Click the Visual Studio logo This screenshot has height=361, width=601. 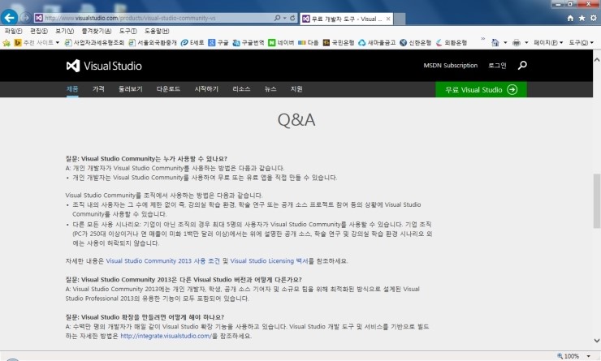click(x=104, y=66)
